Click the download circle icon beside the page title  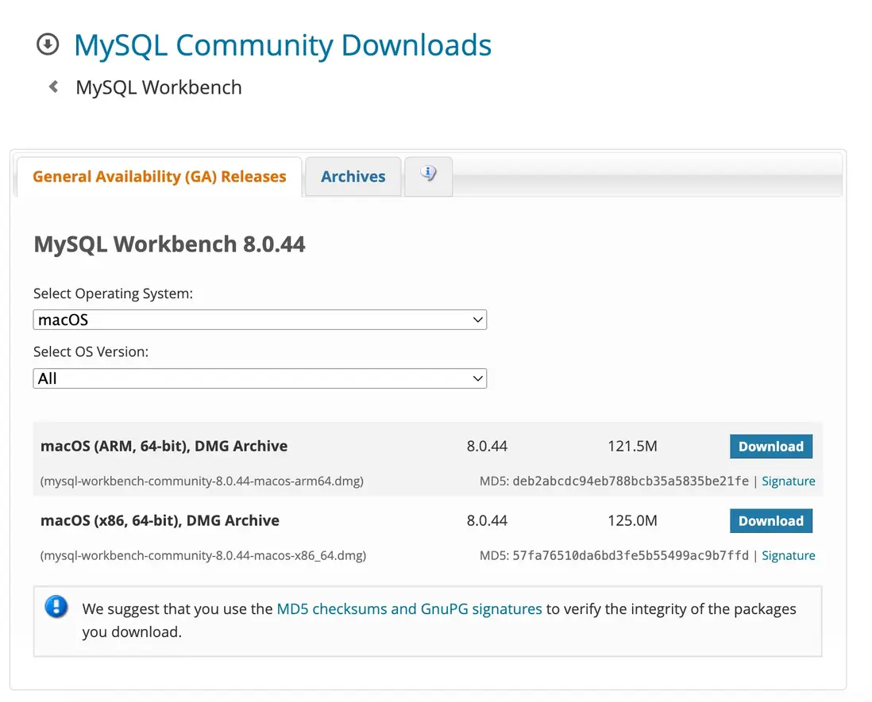(48, 45)
